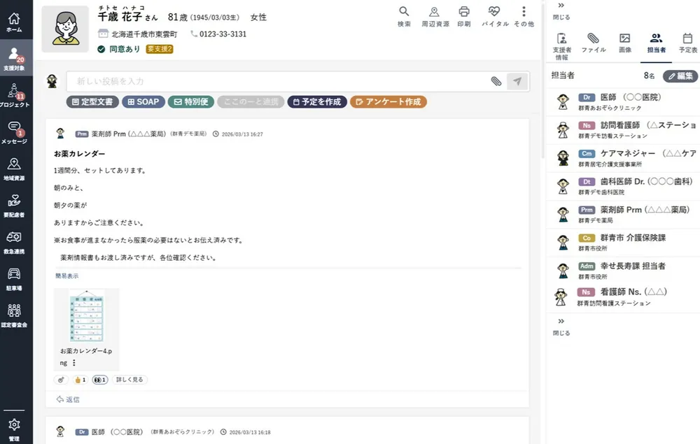The height and width of the screenshot is (444, 700).
Task: Select 医師 (○○医院) in 担当者 list
Action: click(624, 101)
